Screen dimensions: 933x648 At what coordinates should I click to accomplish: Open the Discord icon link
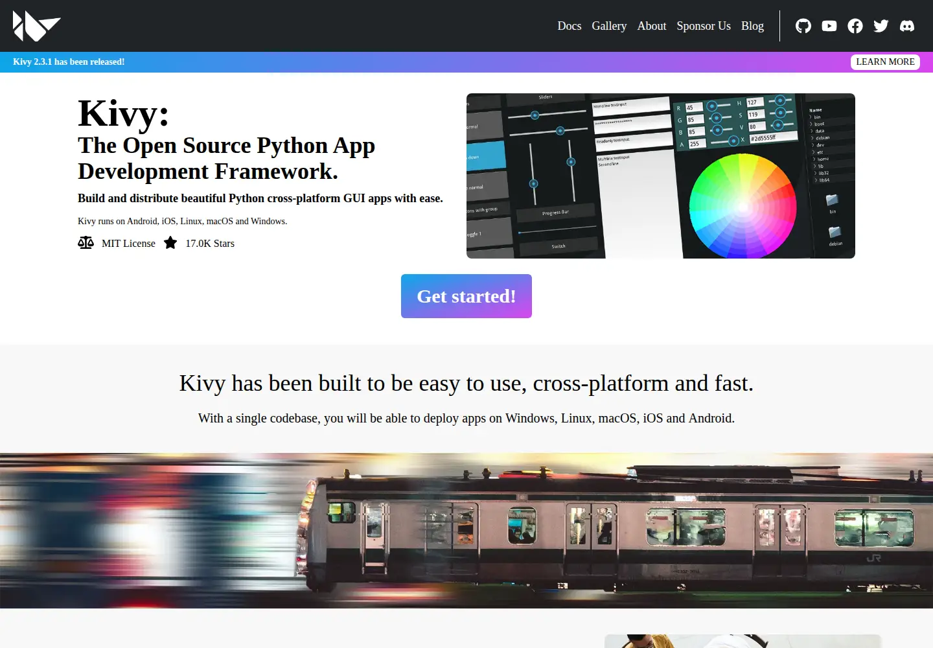click(x=907, y=26)
